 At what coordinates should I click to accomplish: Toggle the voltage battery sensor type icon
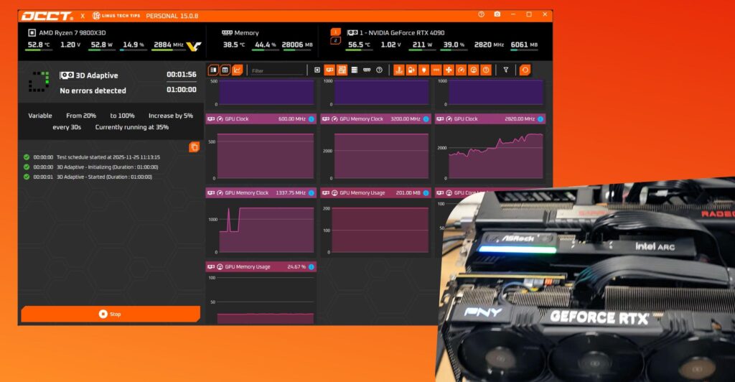click(x=411, y=70)
